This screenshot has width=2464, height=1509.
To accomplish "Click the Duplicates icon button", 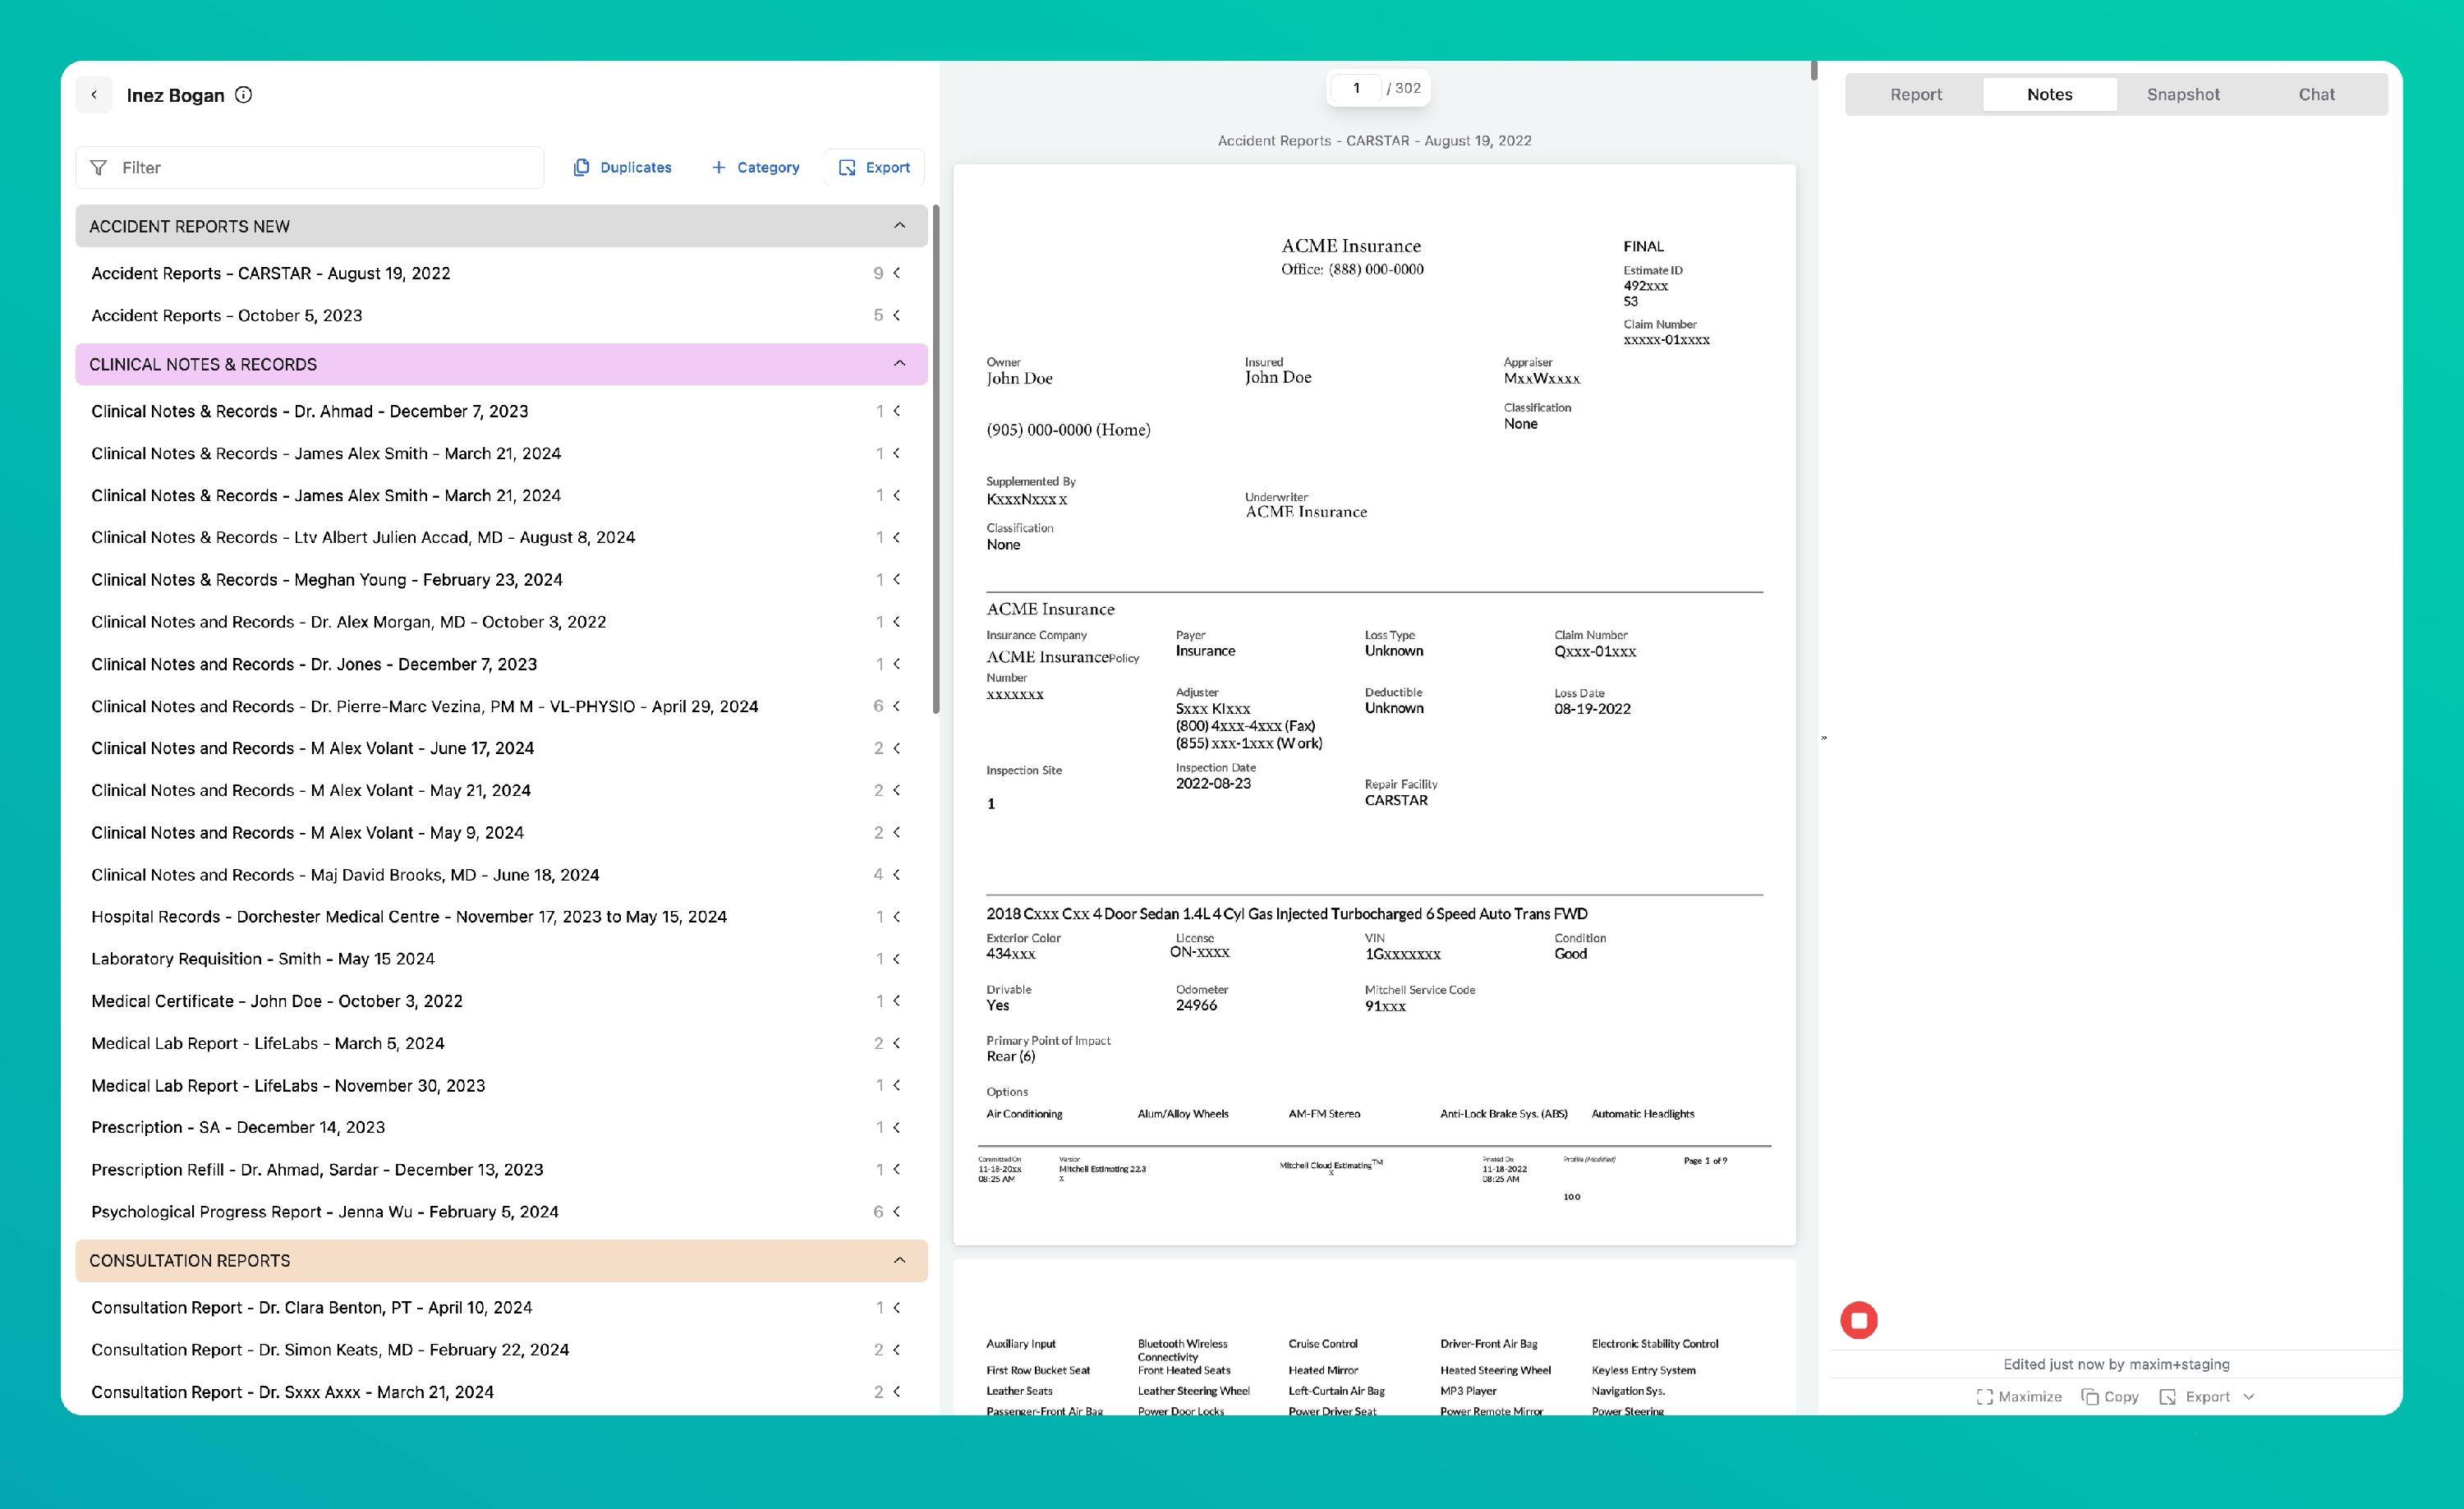I will [x=622, y=167].
